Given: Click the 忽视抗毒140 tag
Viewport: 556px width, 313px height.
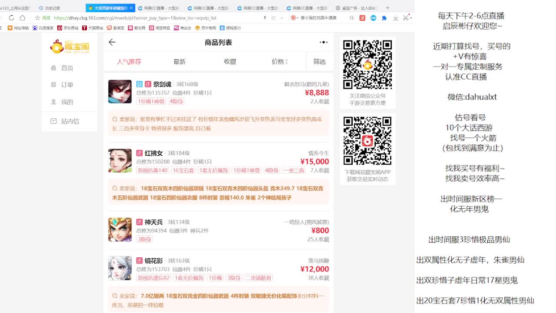Looking at the screenshot, I should pos(152,170).
